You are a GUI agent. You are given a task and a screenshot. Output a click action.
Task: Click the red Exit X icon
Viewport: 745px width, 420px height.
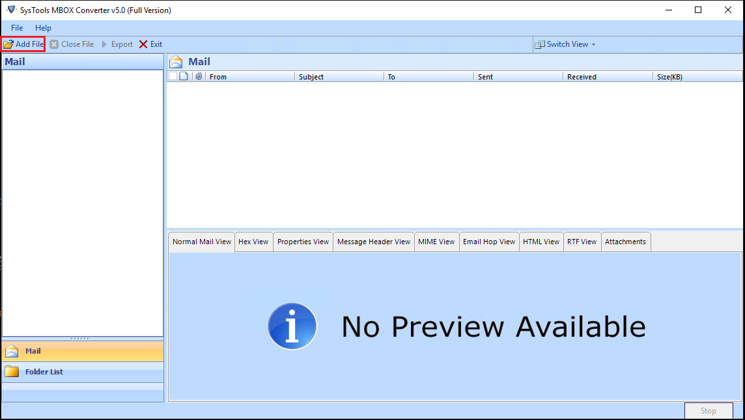[x=143, y=44]
